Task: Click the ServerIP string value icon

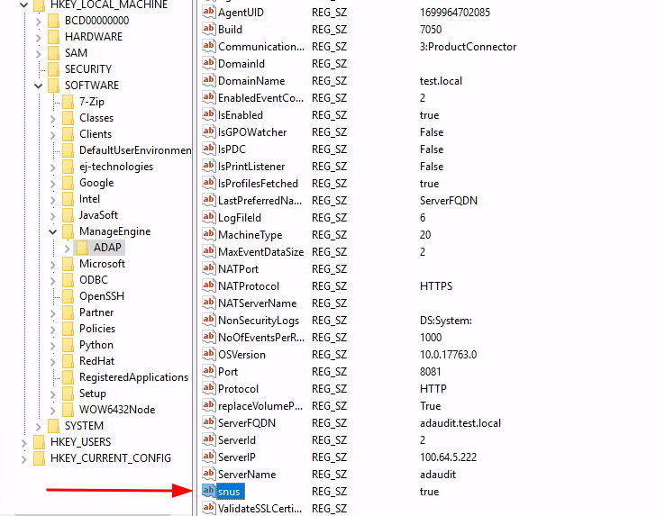Action: [x=208, y=457]
